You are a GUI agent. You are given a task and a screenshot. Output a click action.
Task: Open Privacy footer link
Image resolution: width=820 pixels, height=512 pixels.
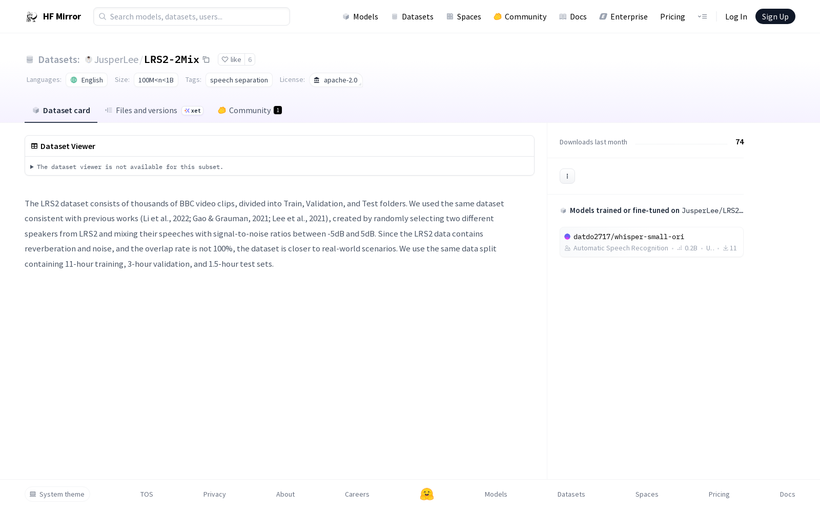(214, 494)
